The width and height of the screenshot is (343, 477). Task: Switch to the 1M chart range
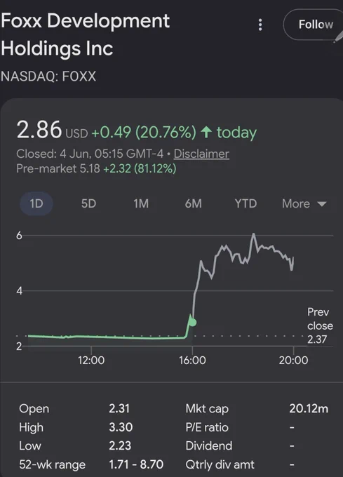[x=141, y=203]
